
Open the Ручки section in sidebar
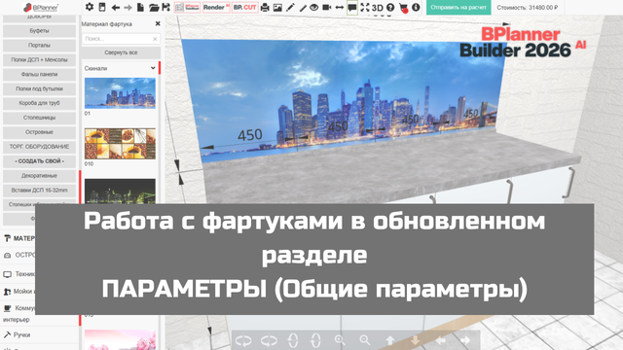[21, 334]
